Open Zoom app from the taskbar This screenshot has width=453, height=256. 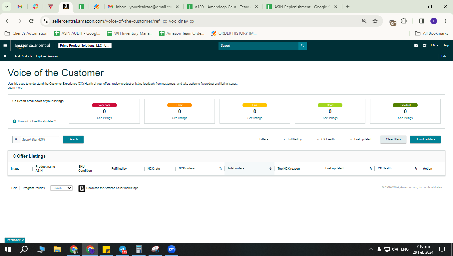[172, 249]
